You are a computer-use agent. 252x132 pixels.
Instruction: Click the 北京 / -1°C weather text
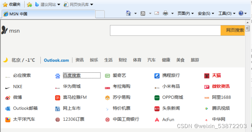click(x=23, y=60)
